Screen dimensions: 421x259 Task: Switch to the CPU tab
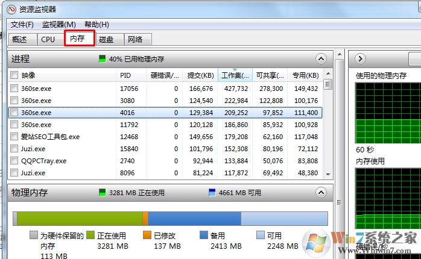pyautogui.click(x=50, y=39)
